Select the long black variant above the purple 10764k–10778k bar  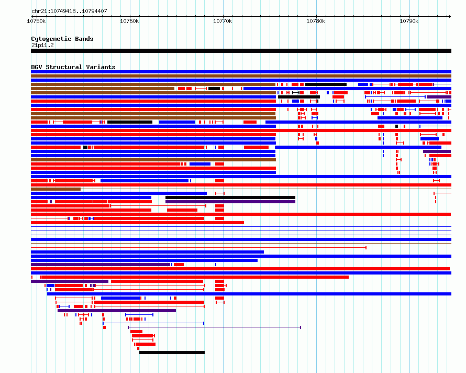pyautogui.click(x=230, y=198)
